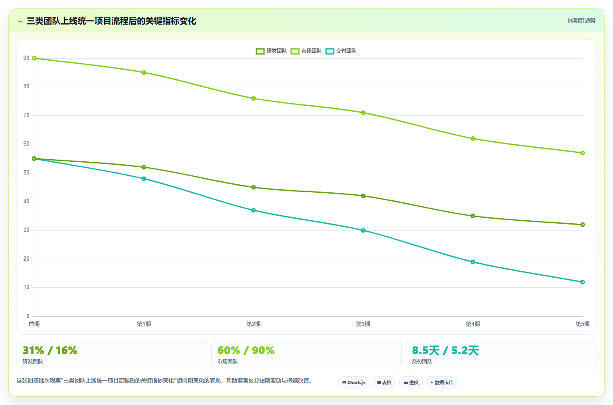This screenshot has height=405, width=613.
Task: Click the 第1期 x-axis label
Action: pyautogui.click(x=144, y=324)
